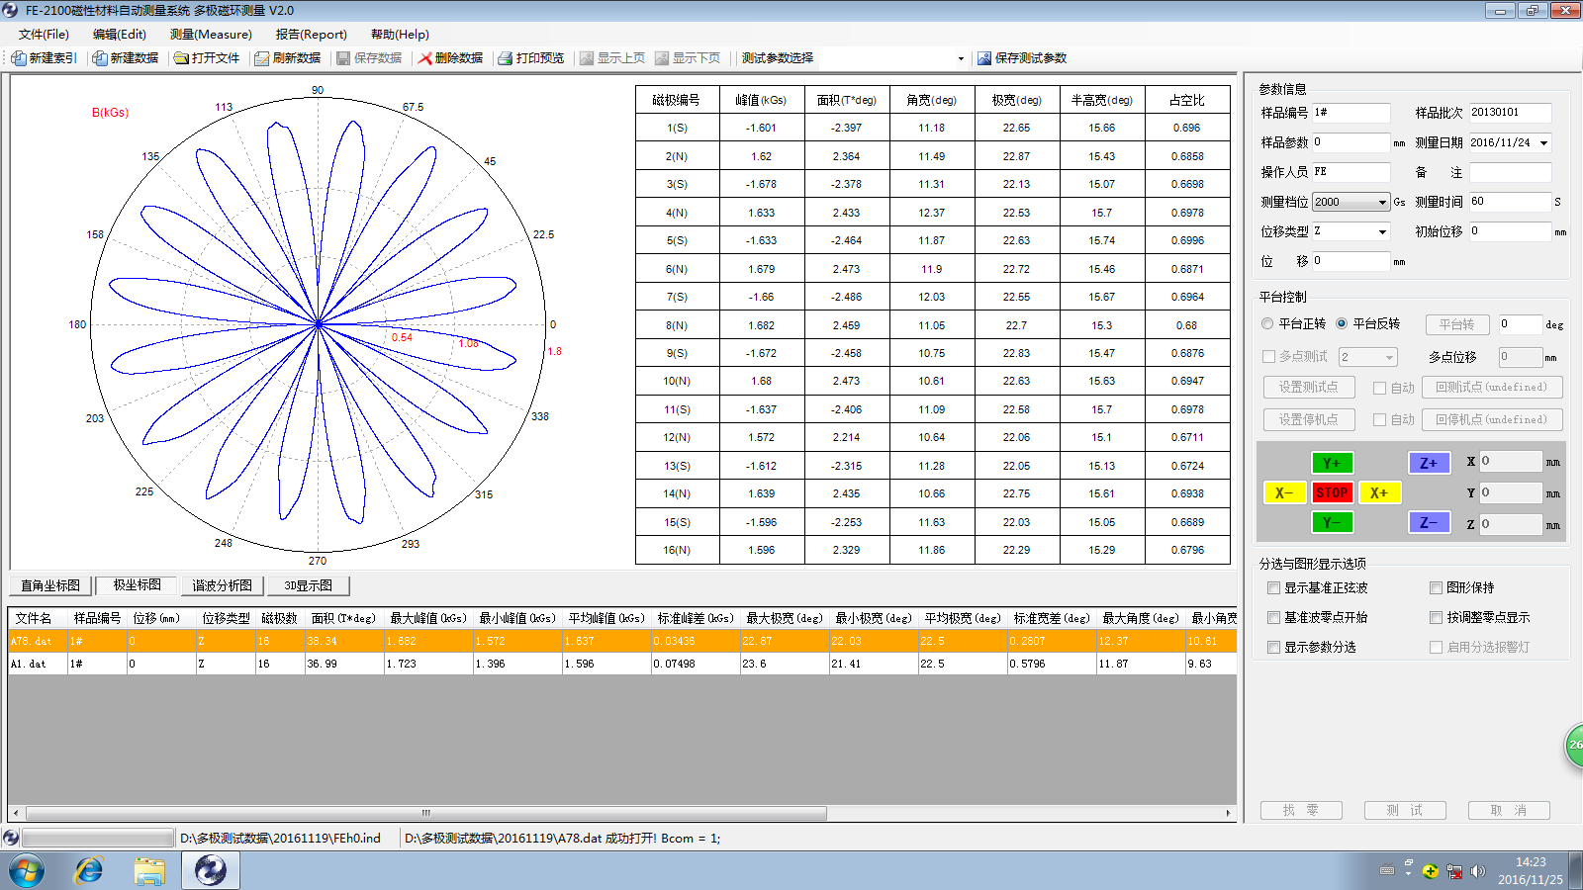Refresh data using 刷新数据 icon
The width and height of the screenshot is (1583, 890).
click(262, 58)
